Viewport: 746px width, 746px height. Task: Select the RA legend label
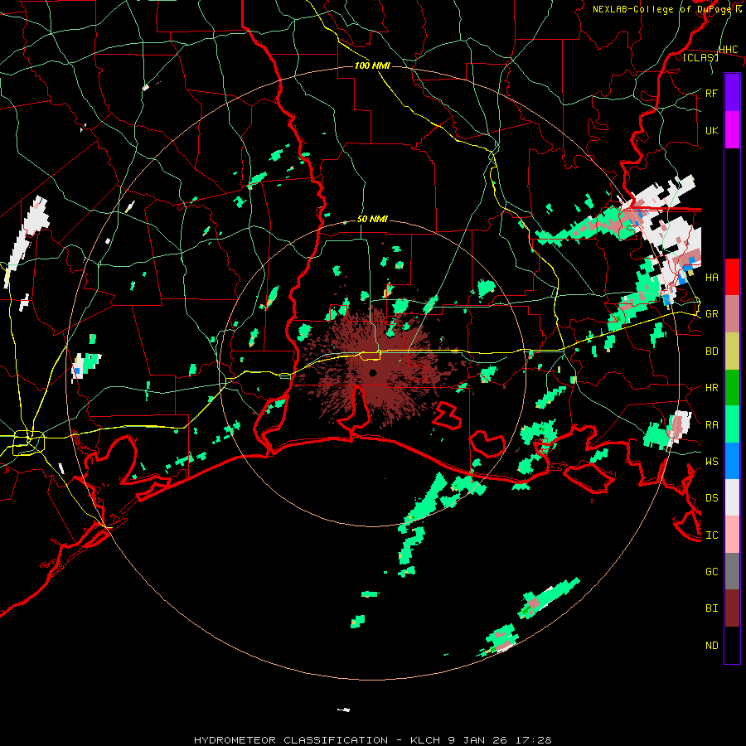click(711, 425)
